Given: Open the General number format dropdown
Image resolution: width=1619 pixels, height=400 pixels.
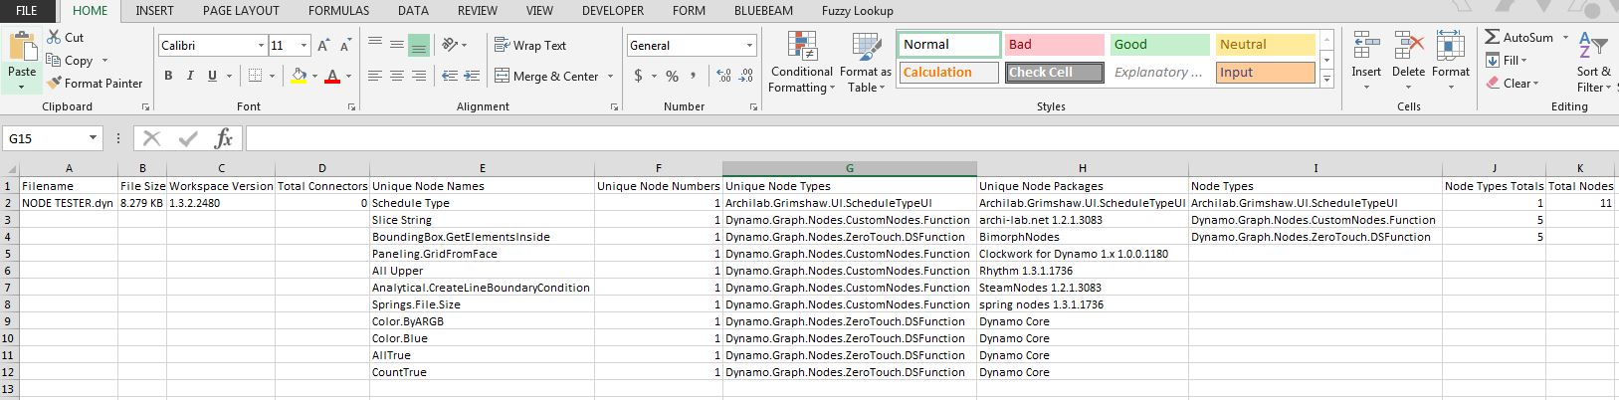Looking at the screenshot, I should click(750, 46).
